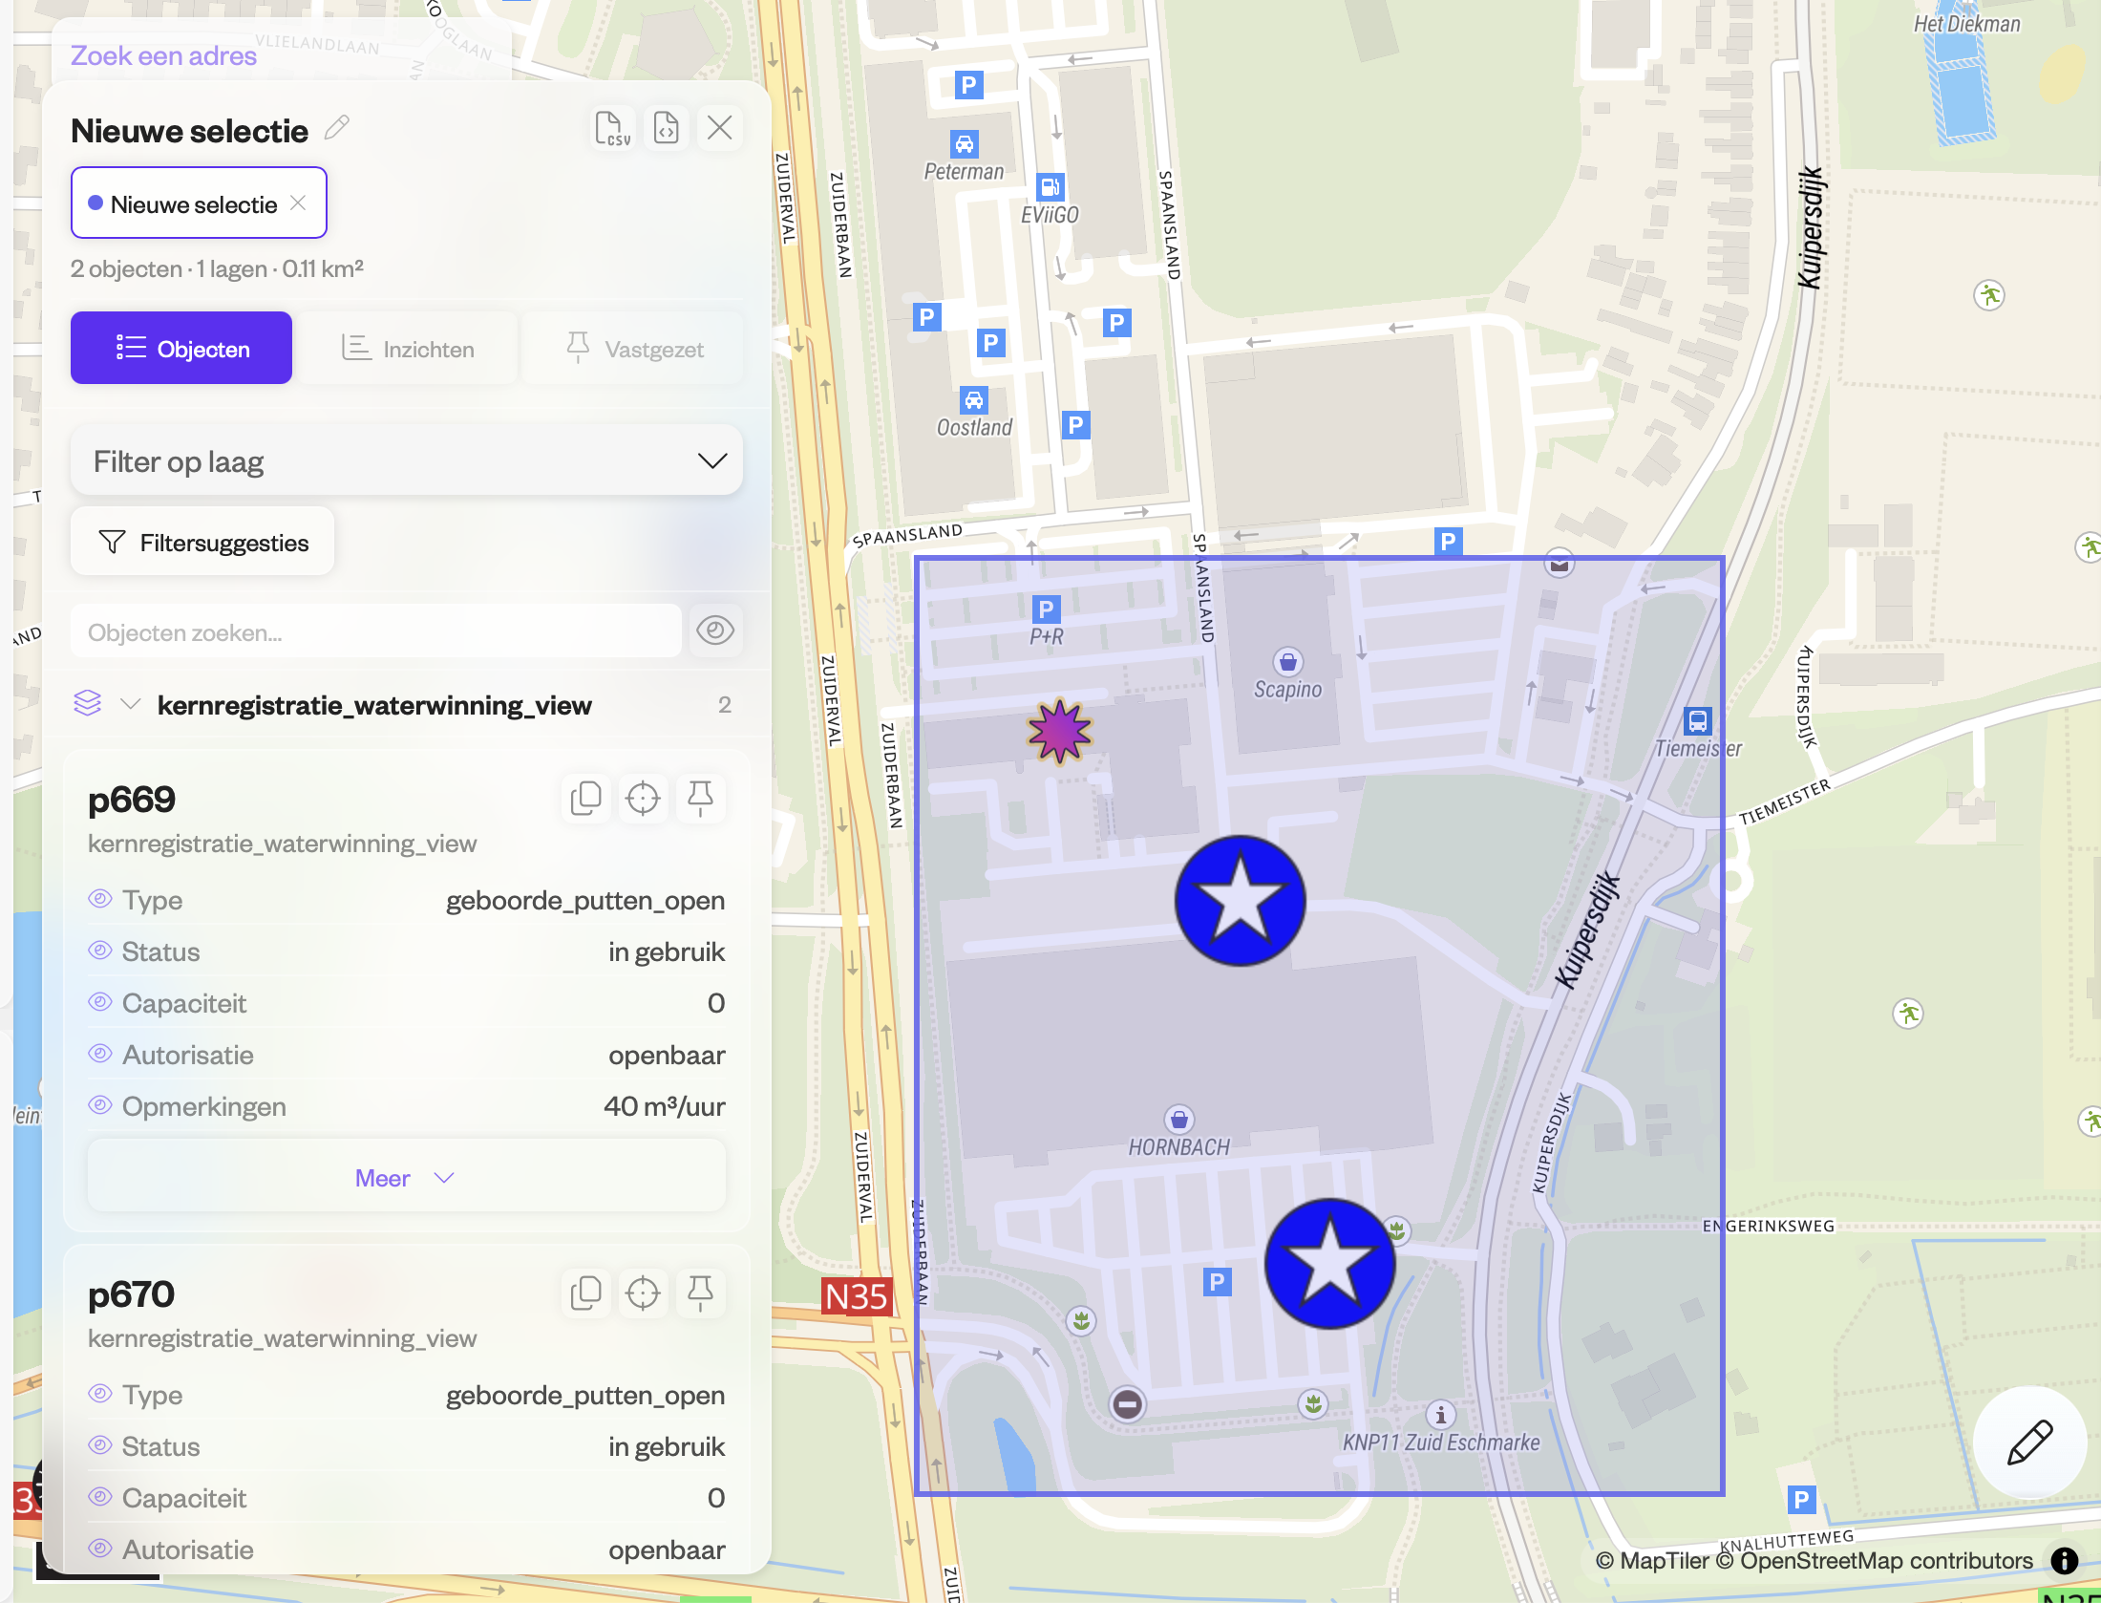2101x1603 pixels.
Task: Toggle p669 Opmerkingen field visibility
Action: pyautogui.click(x=100, y=1105)
